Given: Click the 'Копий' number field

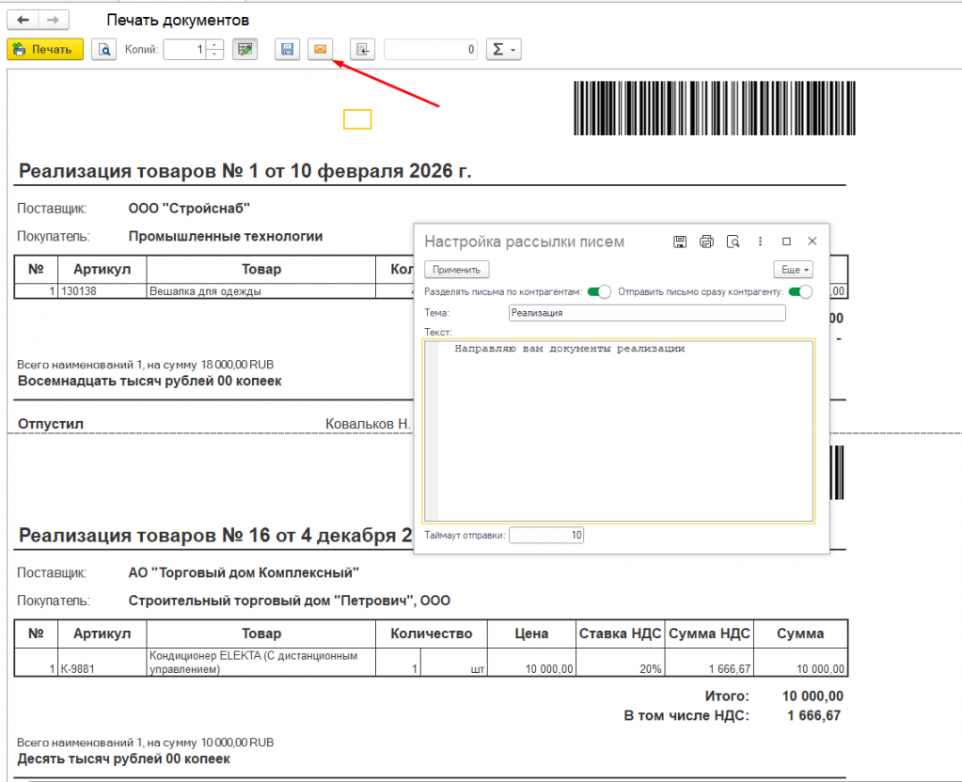Looking at the screenshot, I should [184, 50].
